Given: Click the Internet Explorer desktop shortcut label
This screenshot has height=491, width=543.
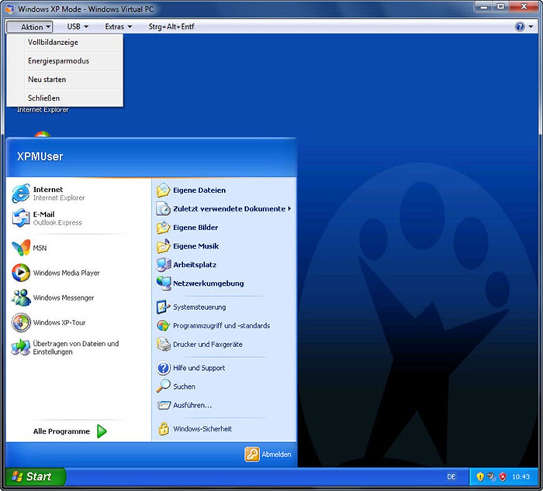Looking at the screenshot, I should point(43,109).
